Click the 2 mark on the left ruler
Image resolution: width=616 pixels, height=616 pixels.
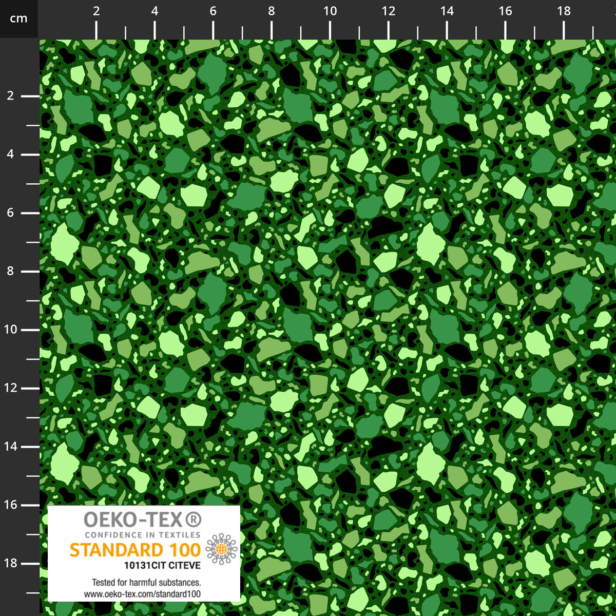11,96
